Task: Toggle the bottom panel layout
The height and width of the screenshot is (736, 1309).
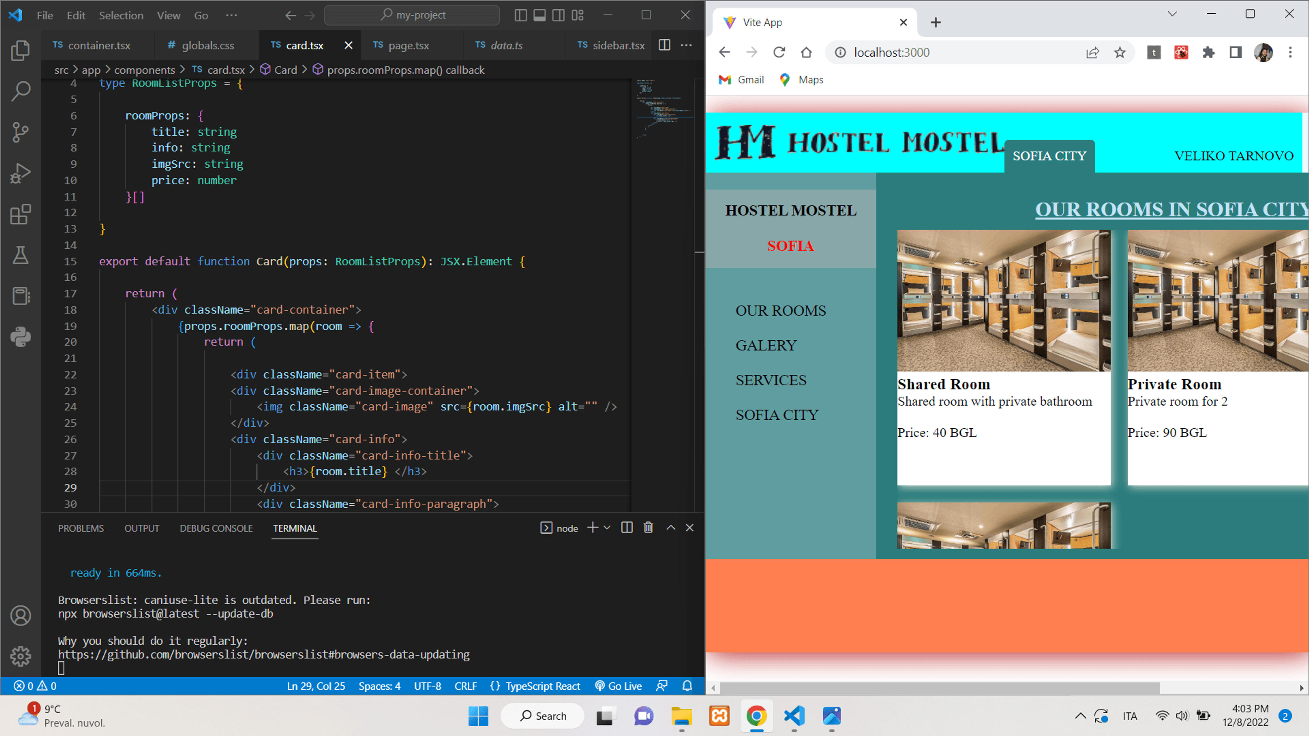Action: (x=540, y=15)
